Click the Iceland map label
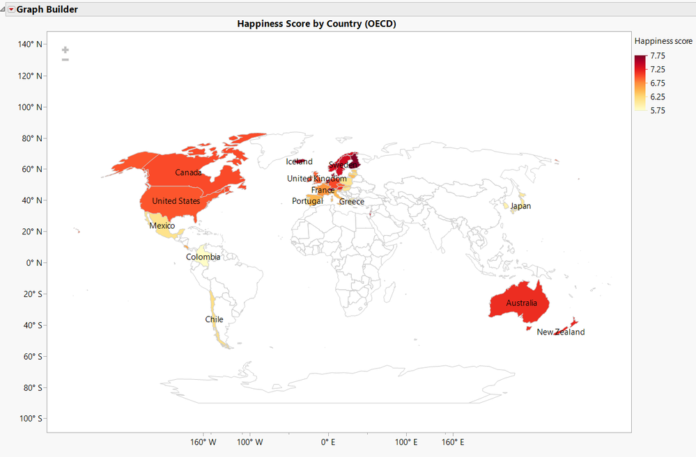The height and width of the screenshot is (457, 696). pos(299,162)
